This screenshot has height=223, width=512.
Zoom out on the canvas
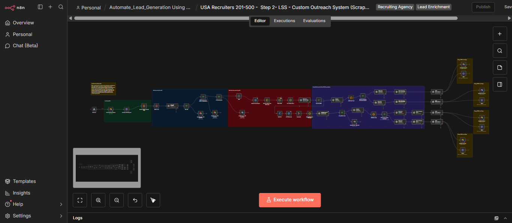coord(117,200)
